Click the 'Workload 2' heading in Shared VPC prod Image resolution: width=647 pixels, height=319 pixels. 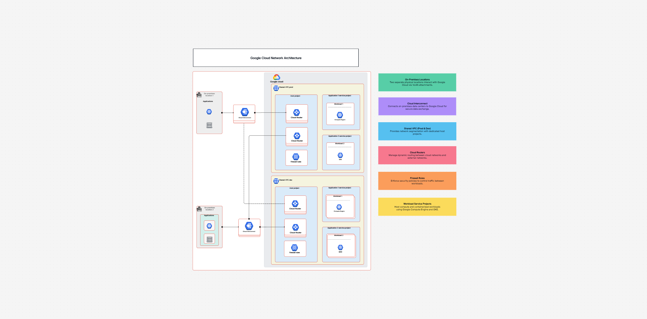pos(340,143)
